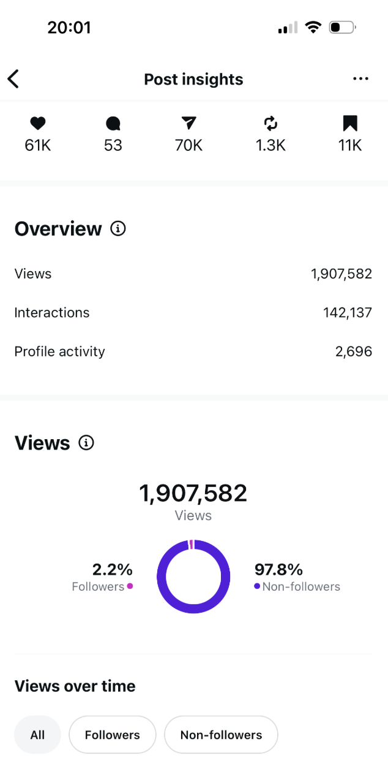This screenshot has height=763, width=388.
Task: Tap the Profile activity row
Action: 193,351
